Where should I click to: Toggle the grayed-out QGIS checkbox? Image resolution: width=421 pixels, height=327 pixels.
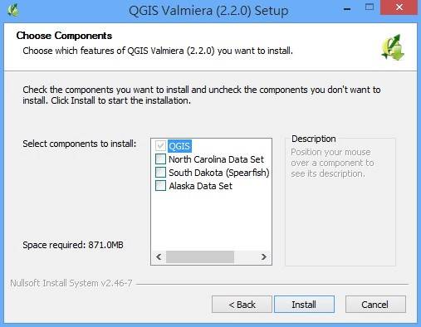coord(160,146)
